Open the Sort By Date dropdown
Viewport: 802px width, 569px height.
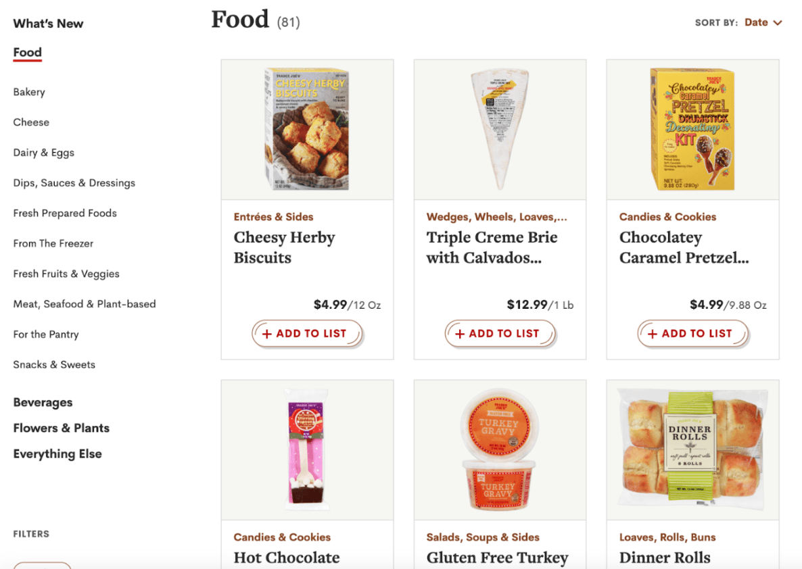(x=763, y=23)
